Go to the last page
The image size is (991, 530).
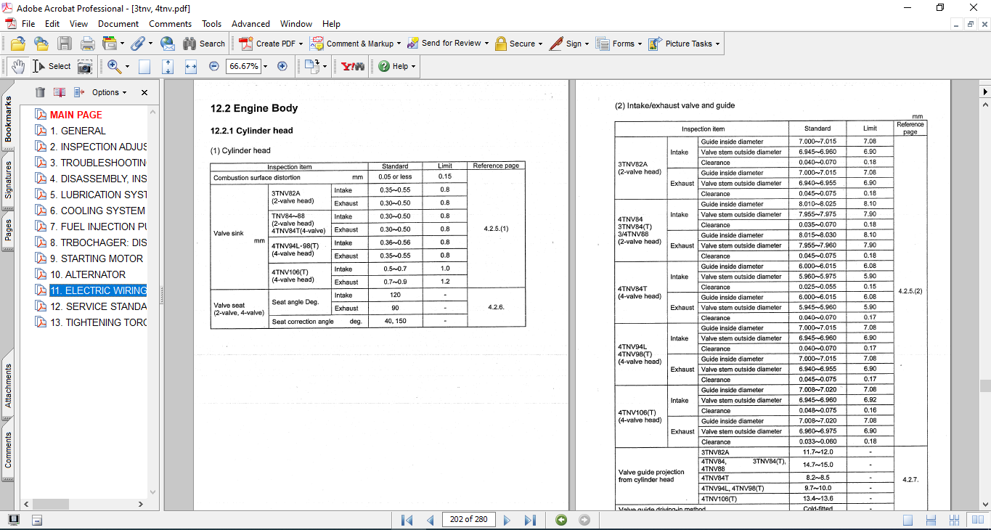[x=530, y=520]
